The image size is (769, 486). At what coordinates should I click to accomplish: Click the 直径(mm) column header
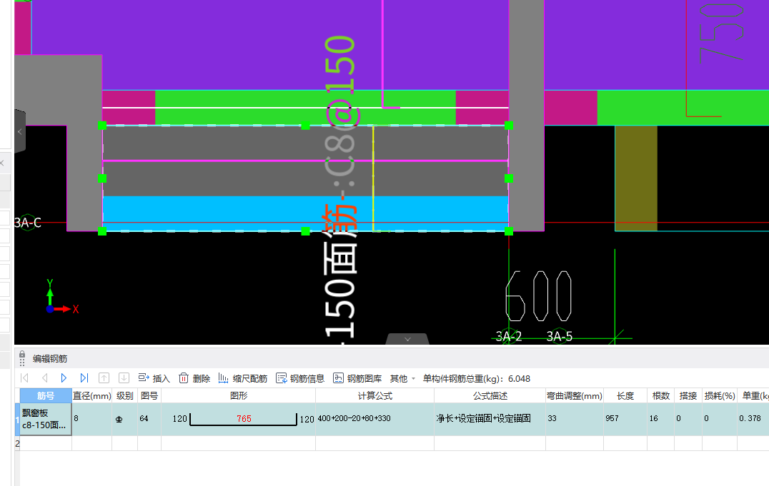pos(92,395)
